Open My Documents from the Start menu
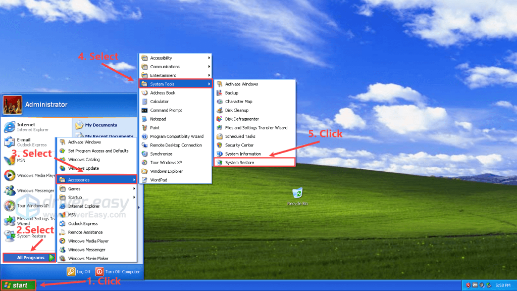 100,124
